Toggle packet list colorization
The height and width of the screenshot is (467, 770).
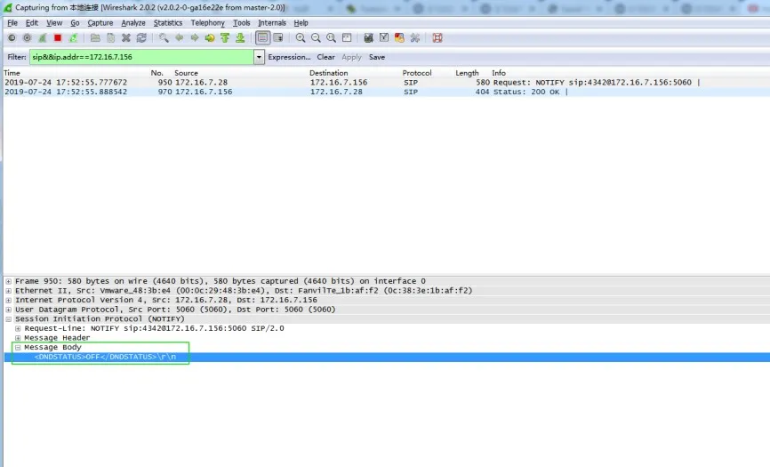click(262, 38)
